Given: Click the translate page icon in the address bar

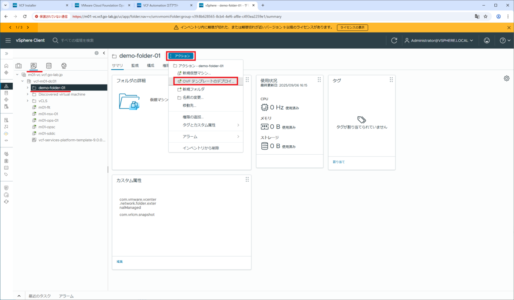Looking at the screenshot, I should click(477, 16).
